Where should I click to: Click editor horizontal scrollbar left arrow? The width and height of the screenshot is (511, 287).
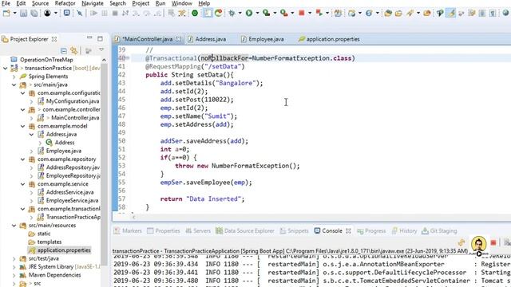tap(133, 217)
